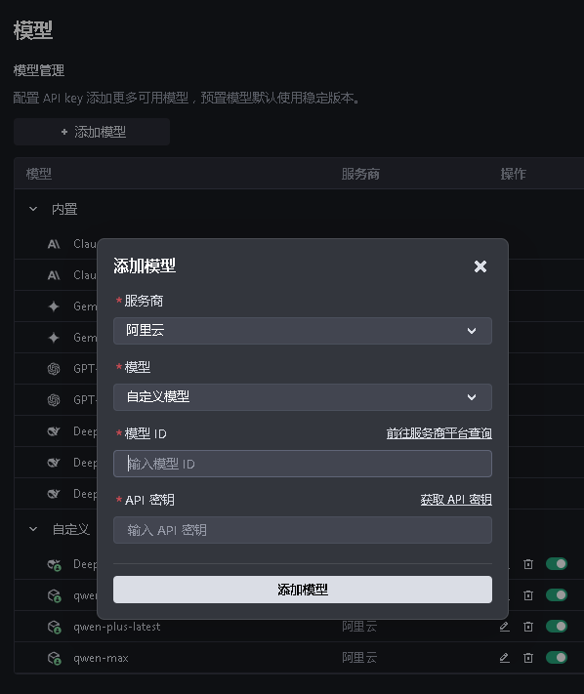Screen dimensions: 584x694
Task: Edit the qwen-plus-latest model entry
Action: coord(504,627)
